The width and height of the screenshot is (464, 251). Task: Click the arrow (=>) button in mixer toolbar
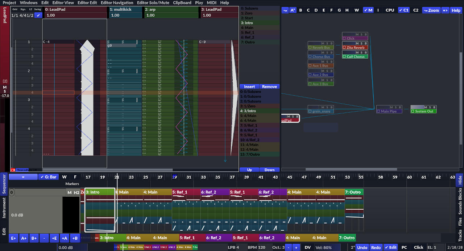pos(445,10)
